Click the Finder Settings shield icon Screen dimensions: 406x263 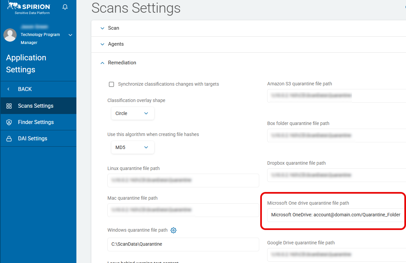pyautogui.click(x=9, y=122)
